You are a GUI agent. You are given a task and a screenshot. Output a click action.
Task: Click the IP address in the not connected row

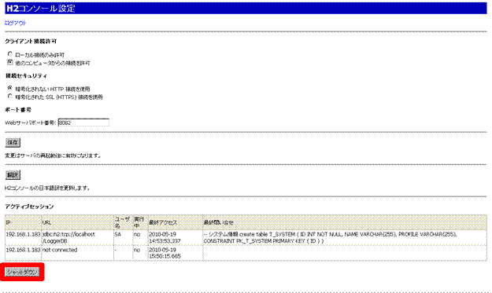point(23,250)
